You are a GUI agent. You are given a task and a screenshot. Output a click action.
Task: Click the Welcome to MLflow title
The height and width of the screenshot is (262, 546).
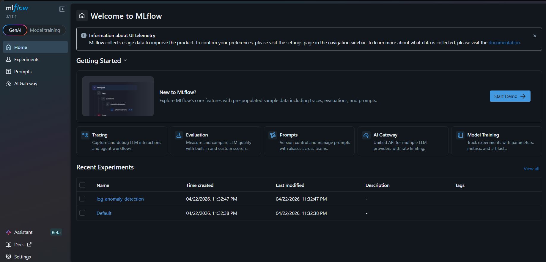[126, 16]
